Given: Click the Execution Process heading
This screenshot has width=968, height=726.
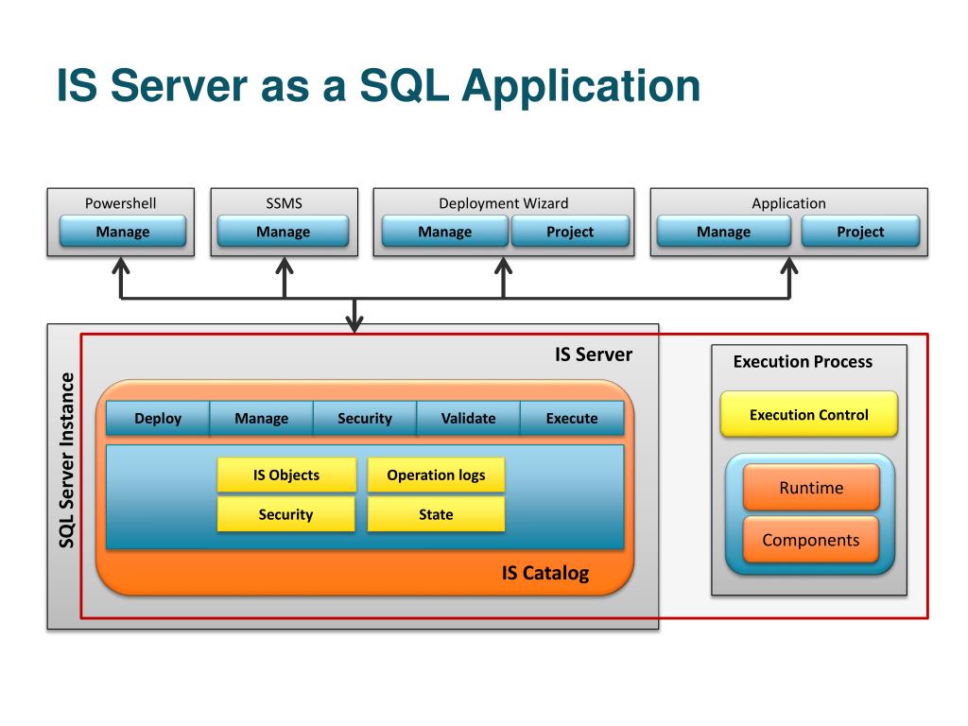Looking at the screenshot, I should coord(803,362).
